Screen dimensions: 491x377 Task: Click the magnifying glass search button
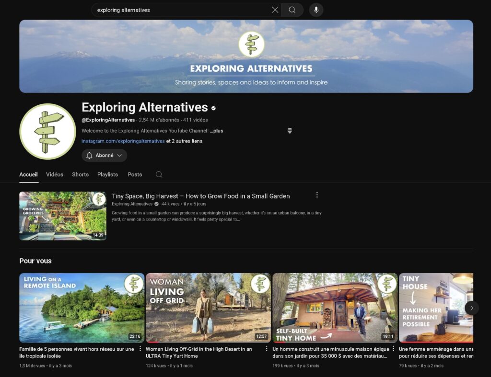point(292,10)
